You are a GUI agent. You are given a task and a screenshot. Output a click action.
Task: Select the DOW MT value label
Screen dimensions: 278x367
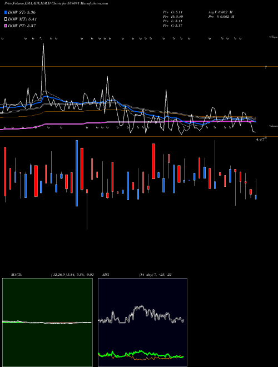[x=22, y=19]
